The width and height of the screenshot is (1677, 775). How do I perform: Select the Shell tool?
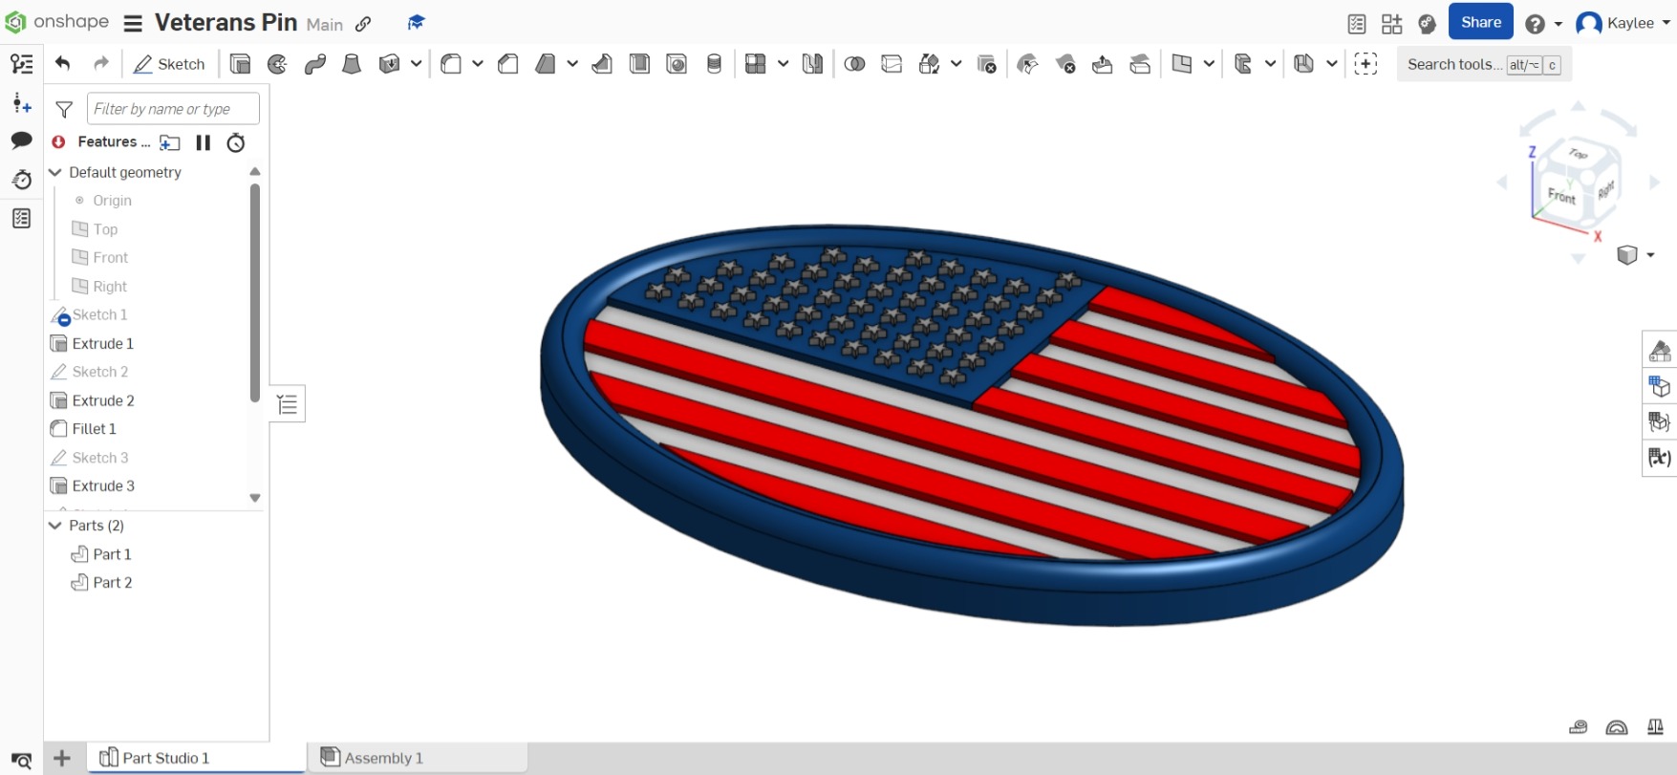[x=639, y=64]
